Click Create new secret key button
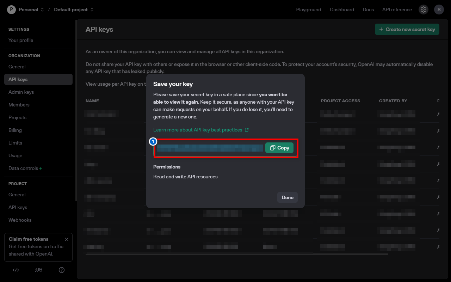Screen dimensions: 451x282 coord(407,29)
